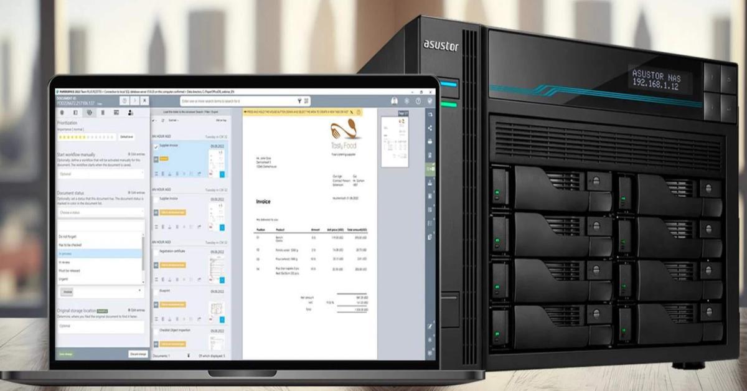747x391 pixels.
Task: Click the printer icon in right sidebar
Action: [x=430, y=142]
